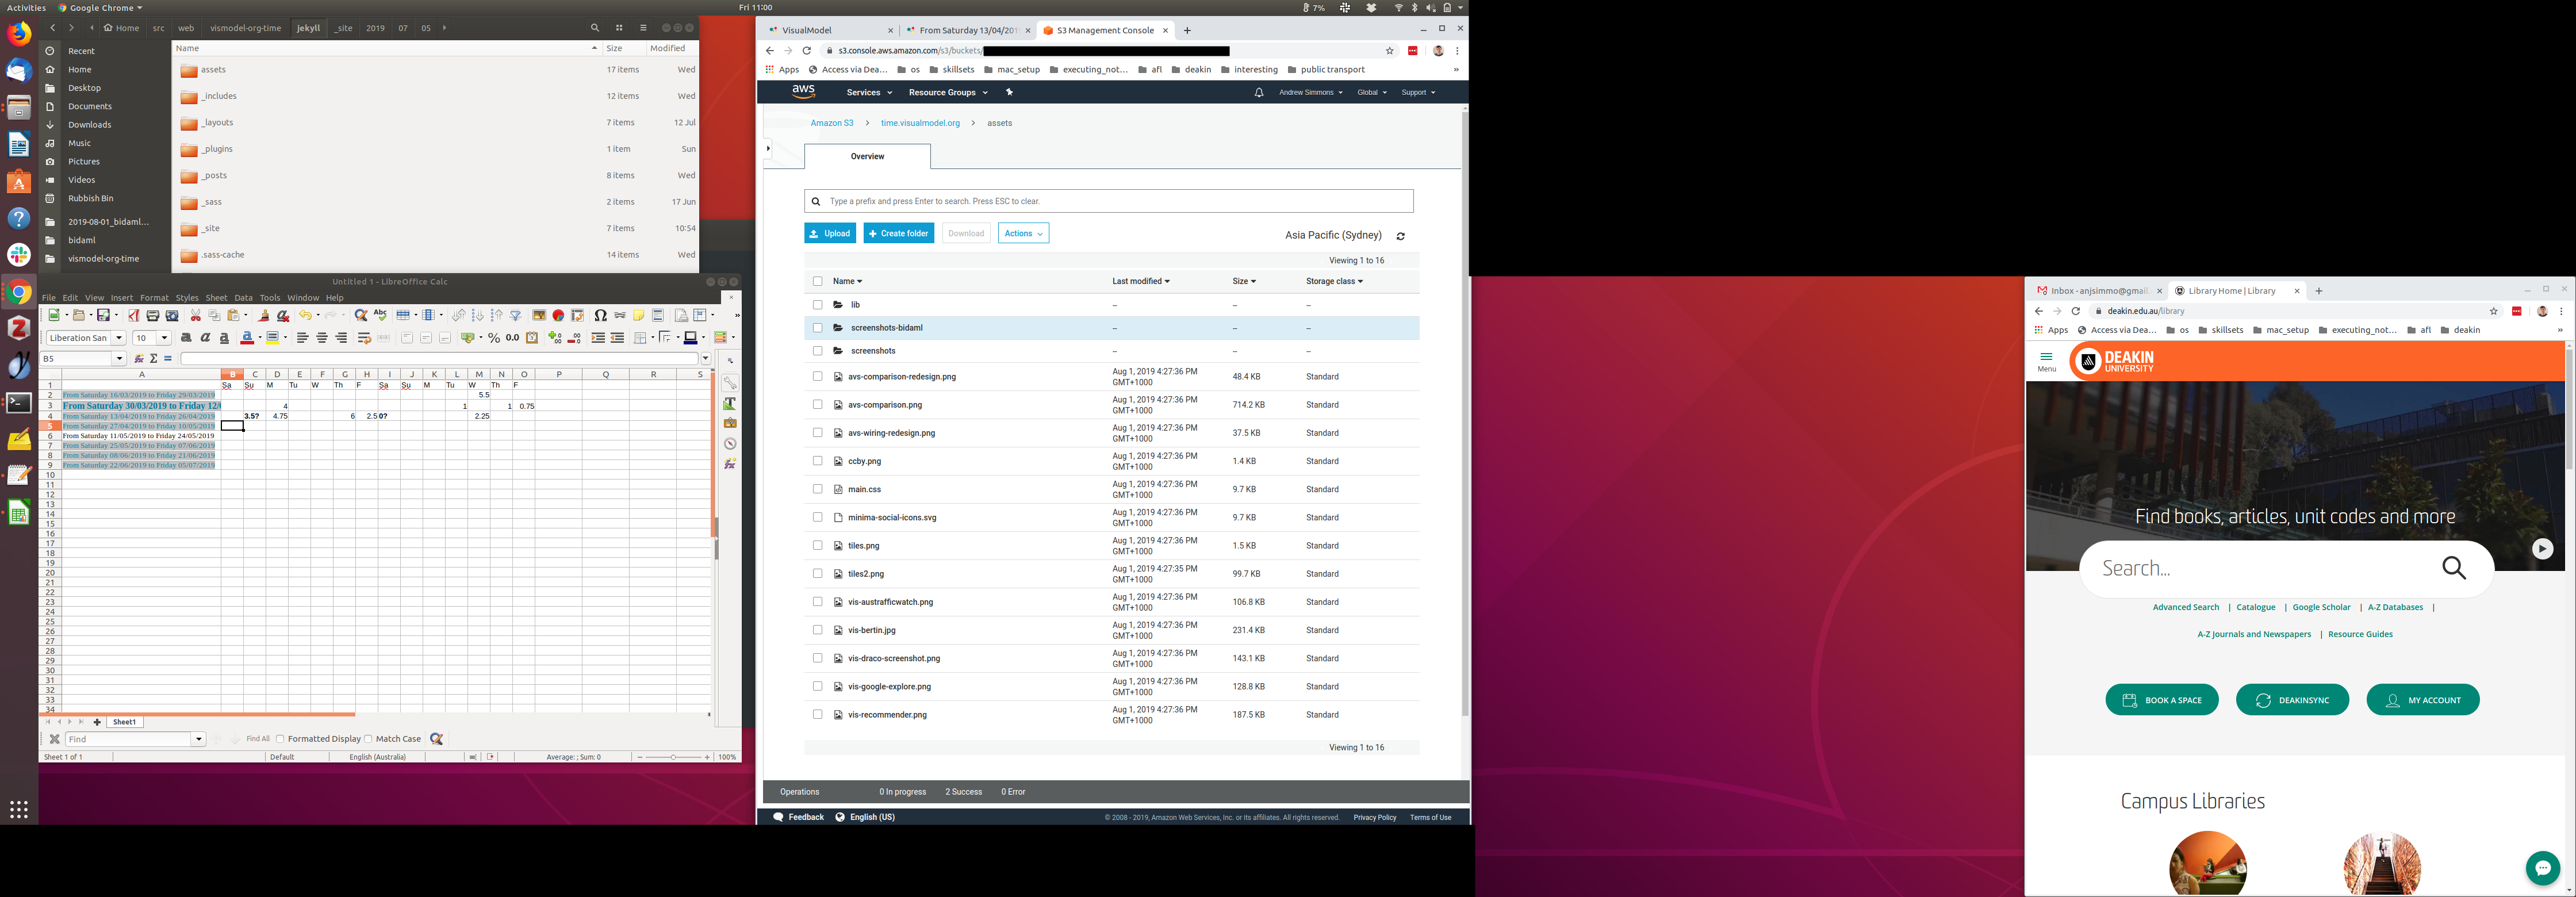This screenshot has width=2576, height=897.
Task: Enable Match Case in Find toolbar
Action: 368,739
